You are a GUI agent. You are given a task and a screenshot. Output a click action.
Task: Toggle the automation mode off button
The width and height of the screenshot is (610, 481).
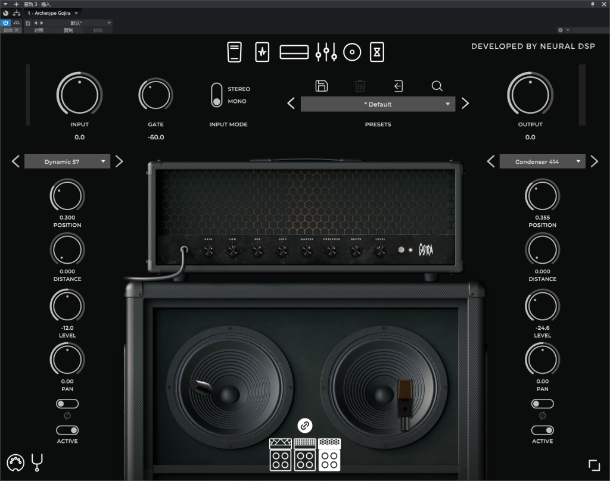tap(11, 30)
